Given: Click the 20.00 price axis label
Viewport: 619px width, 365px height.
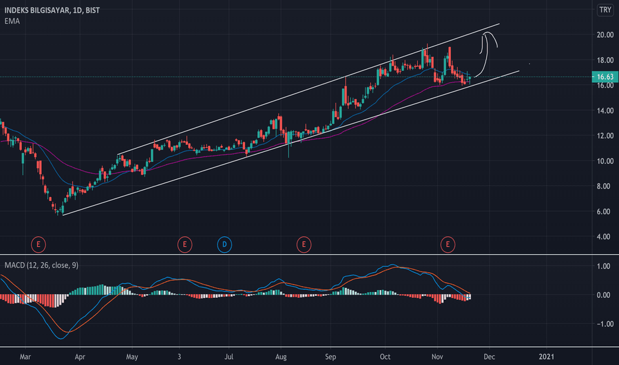Looking at the screenshot, I should (x=605, y=35).
